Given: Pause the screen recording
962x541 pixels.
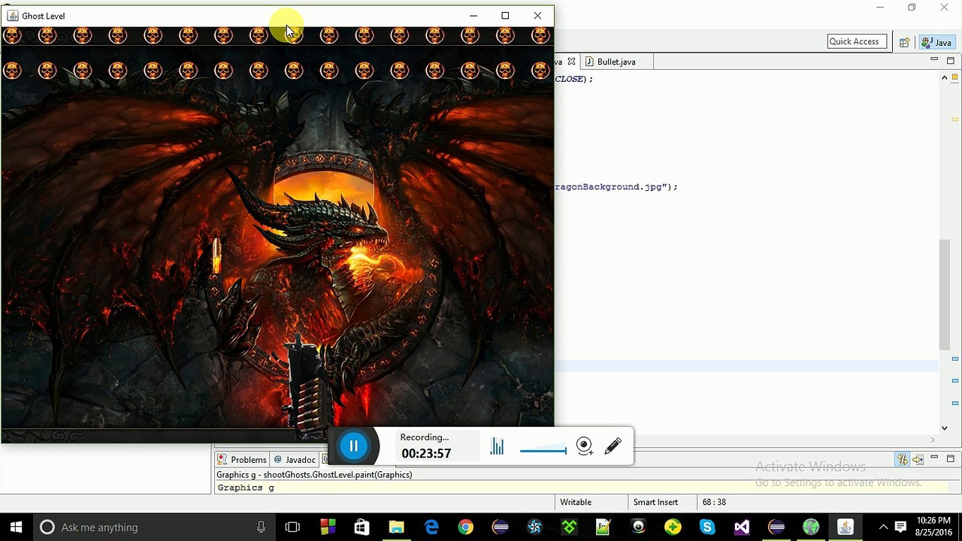Looking at the screenshot, I should pos(353,446).
